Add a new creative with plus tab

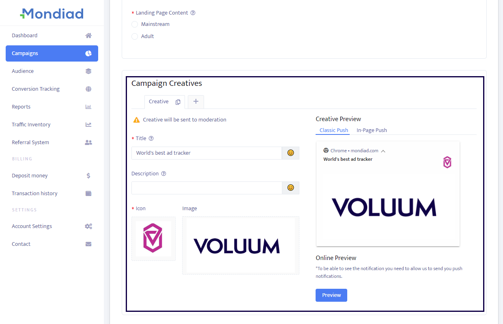[x=196, y=102]
